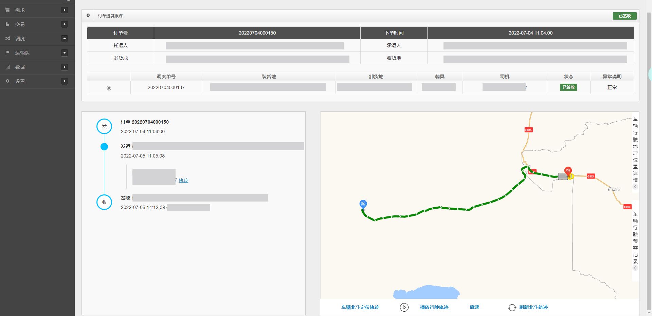
Task: Select radio button for dispatch 20220704000137
Action: (x=109, y=88)
